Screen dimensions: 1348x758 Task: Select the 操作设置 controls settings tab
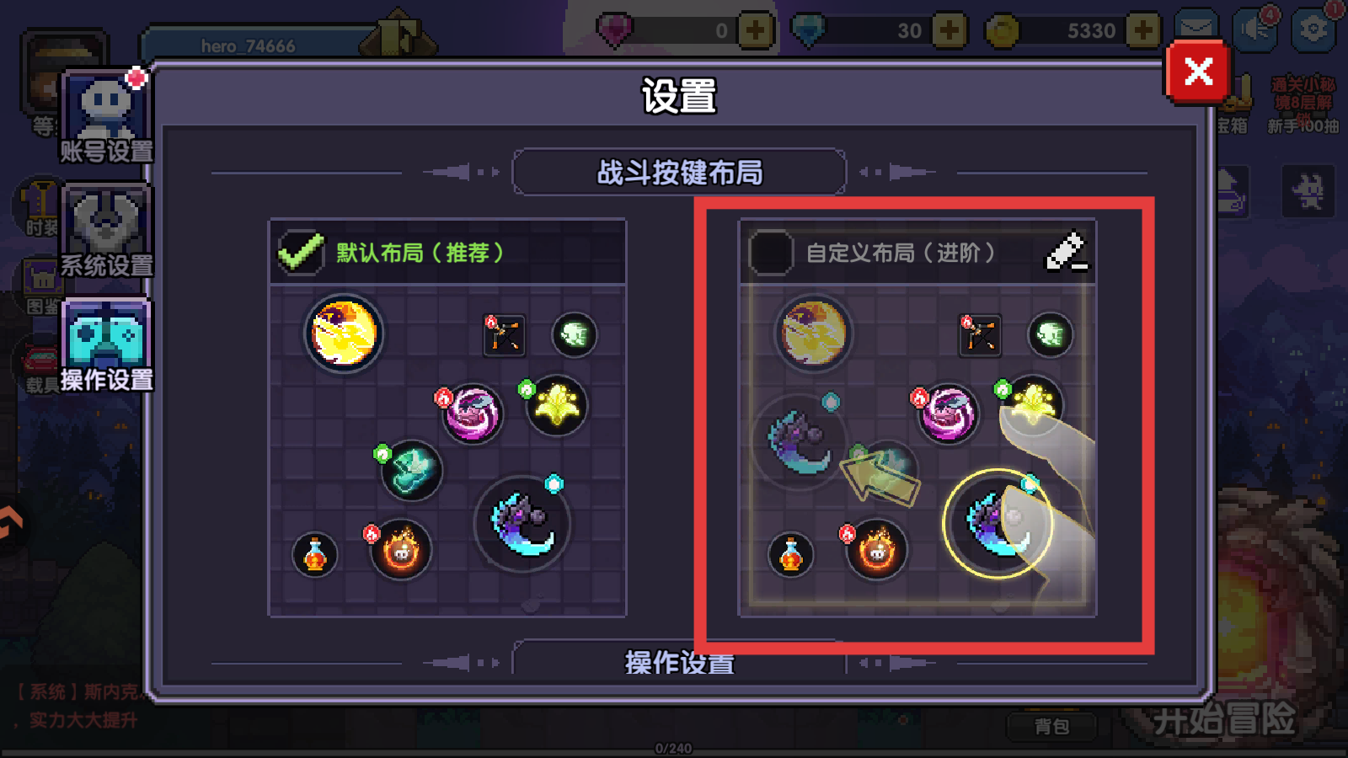(106, 346)
